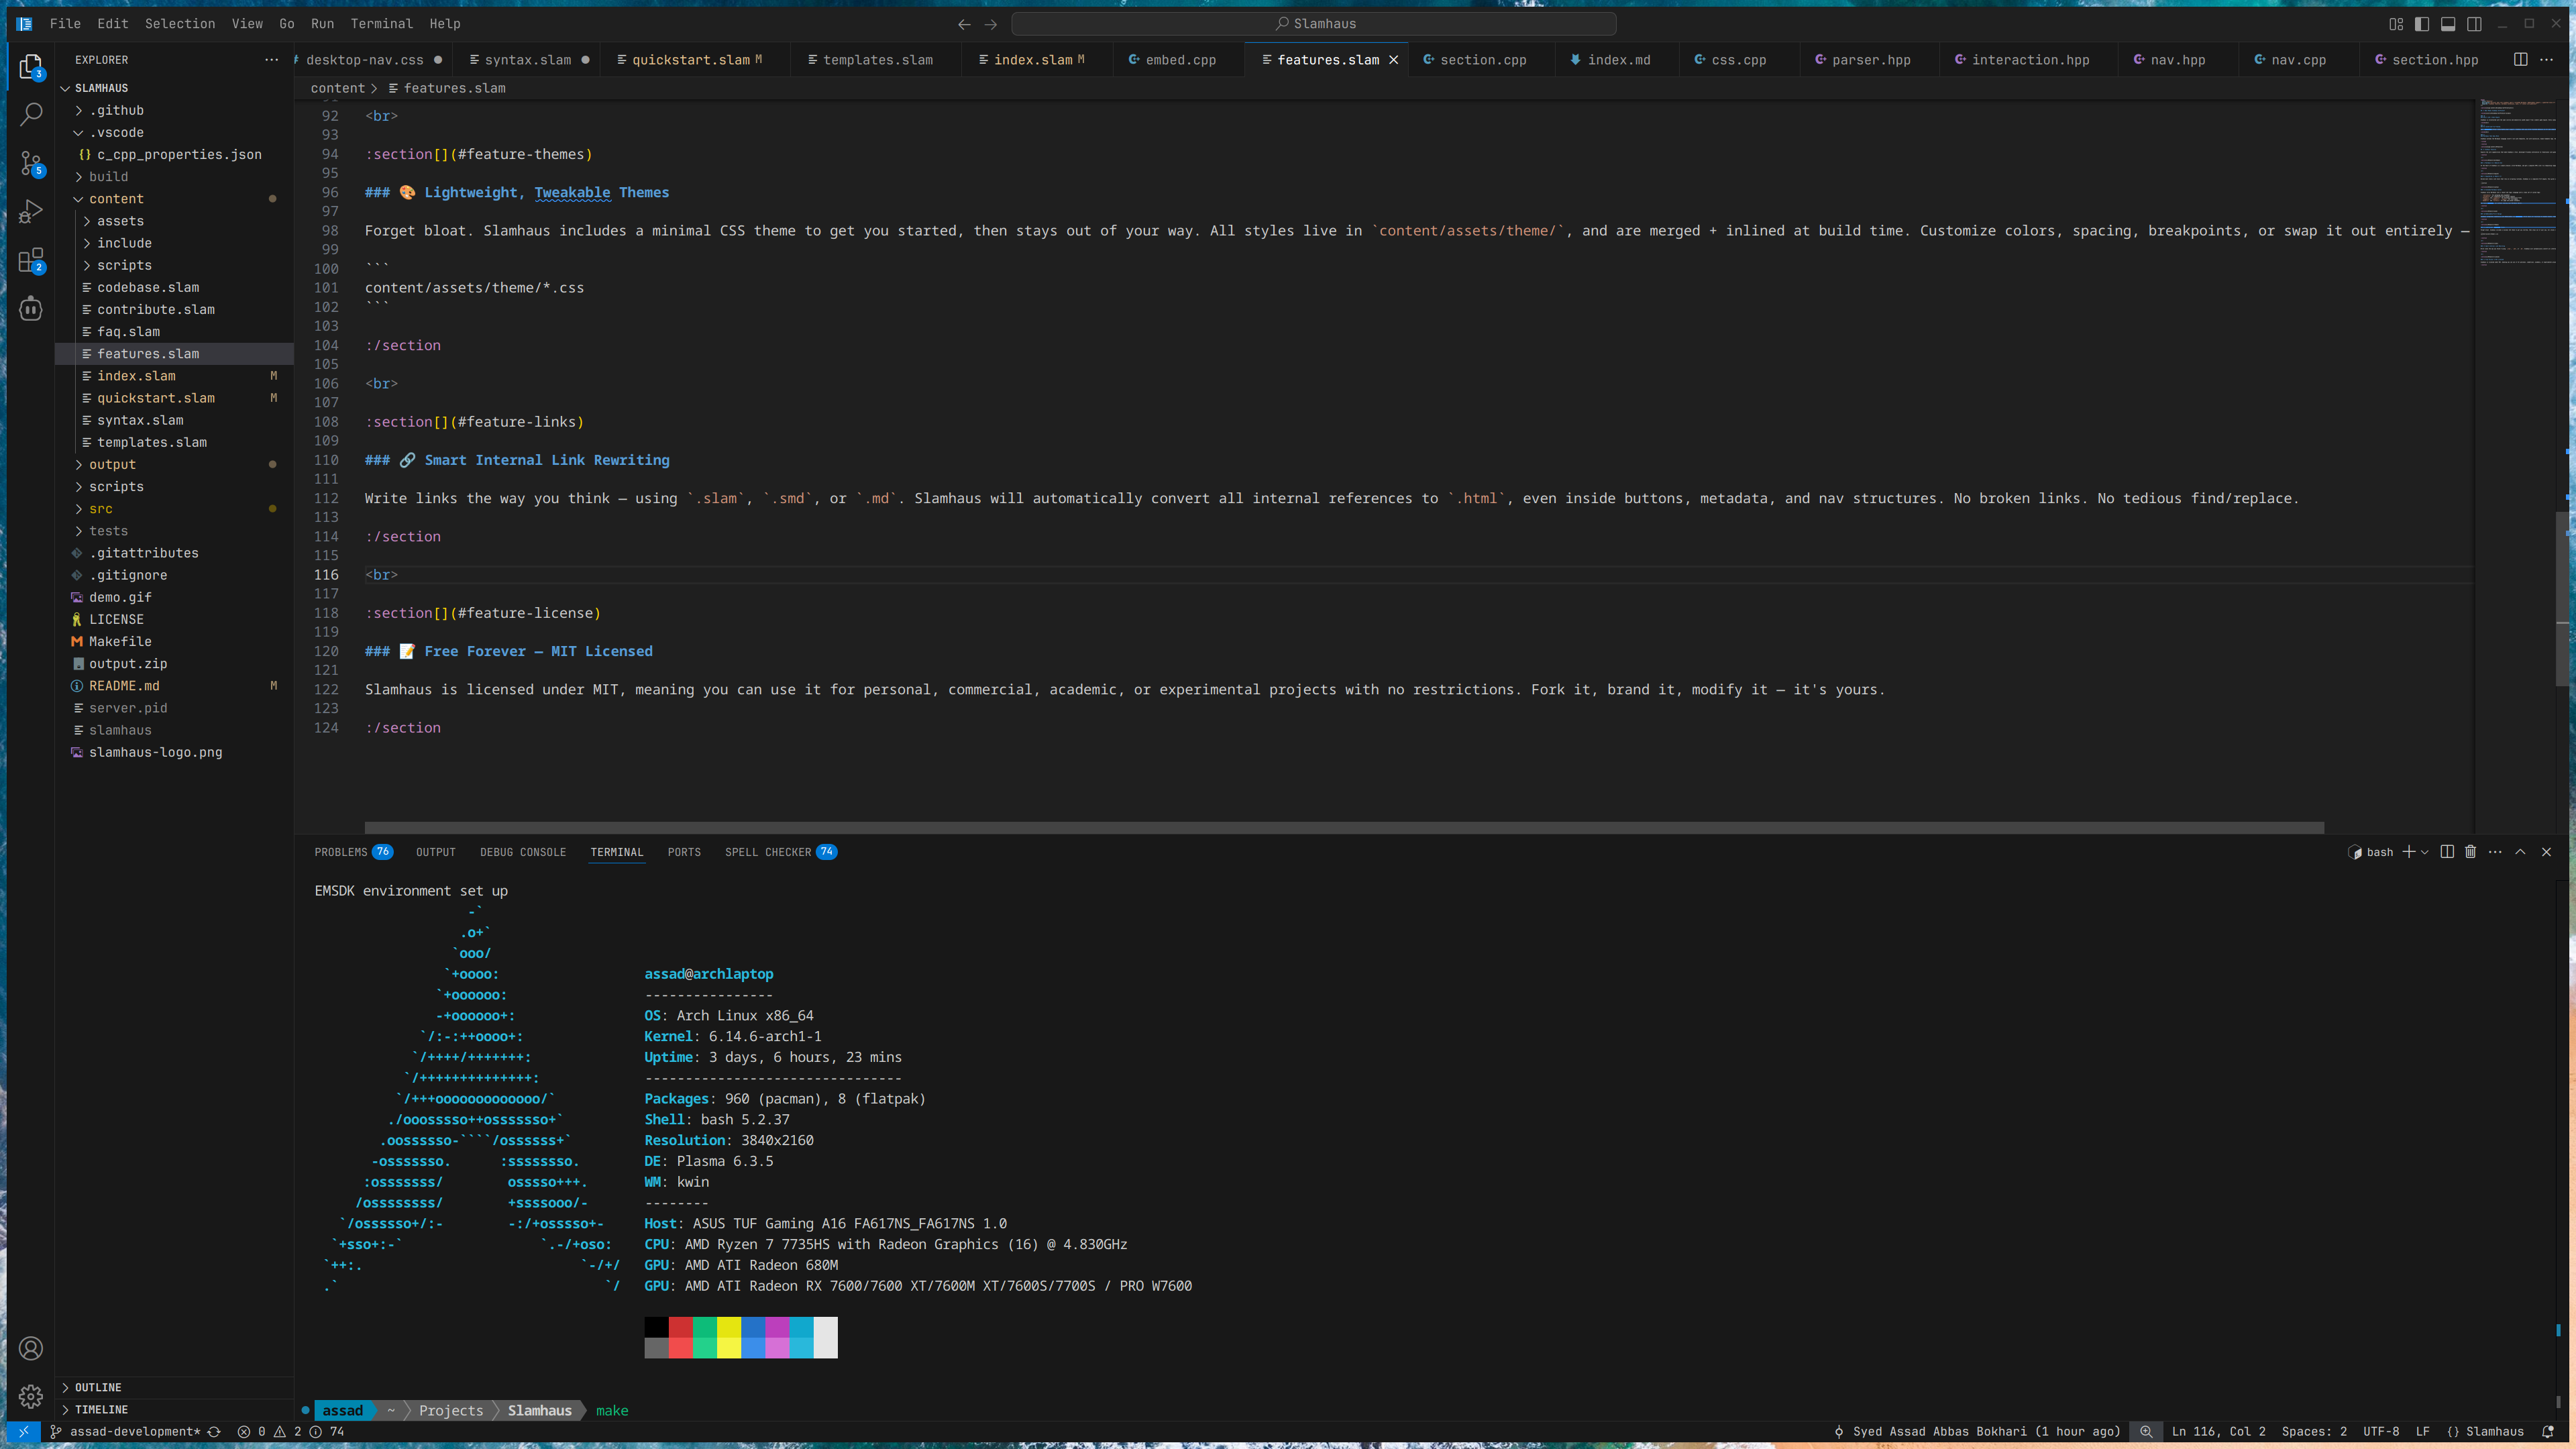Screen dimensions: 2576x1449
Task: Click the UTF-8 encoding indicator
Action: 2381,1432
